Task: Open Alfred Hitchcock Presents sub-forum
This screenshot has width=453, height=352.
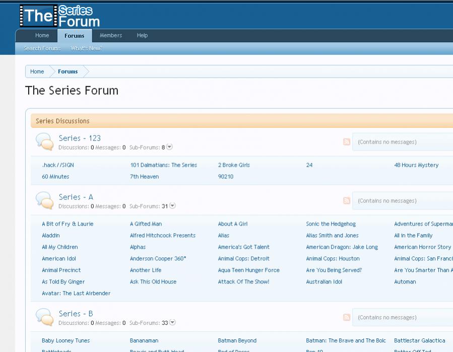Action: [x=163, y=235]
